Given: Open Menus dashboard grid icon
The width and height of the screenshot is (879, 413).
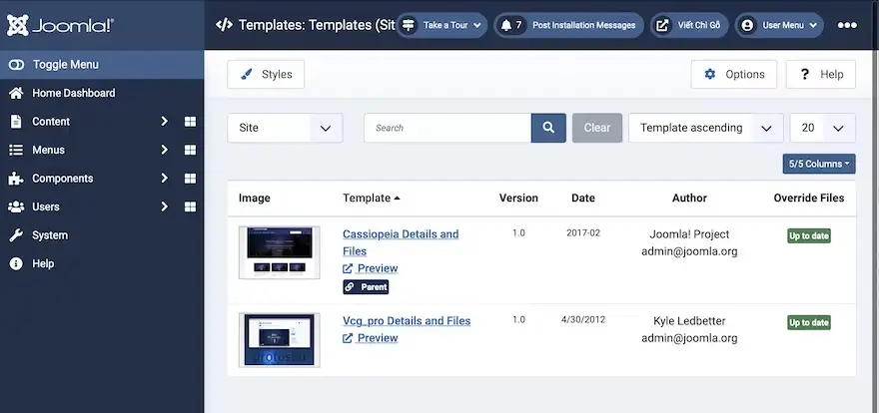Looking at the screenshot, I should tap(190, 151).
